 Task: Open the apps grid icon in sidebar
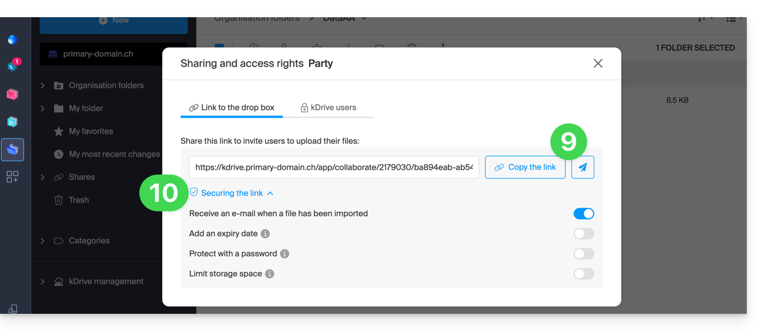(12, 177)
